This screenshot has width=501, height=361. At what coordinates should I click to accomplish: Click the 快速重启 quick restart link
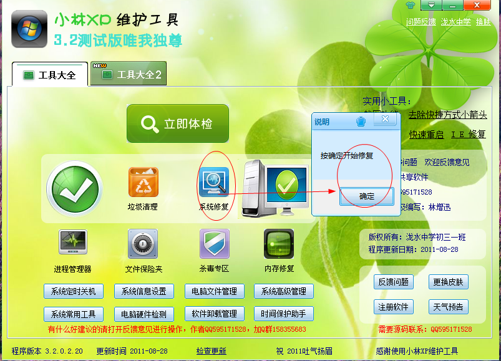pyautogui.click(x=426, y=134)
